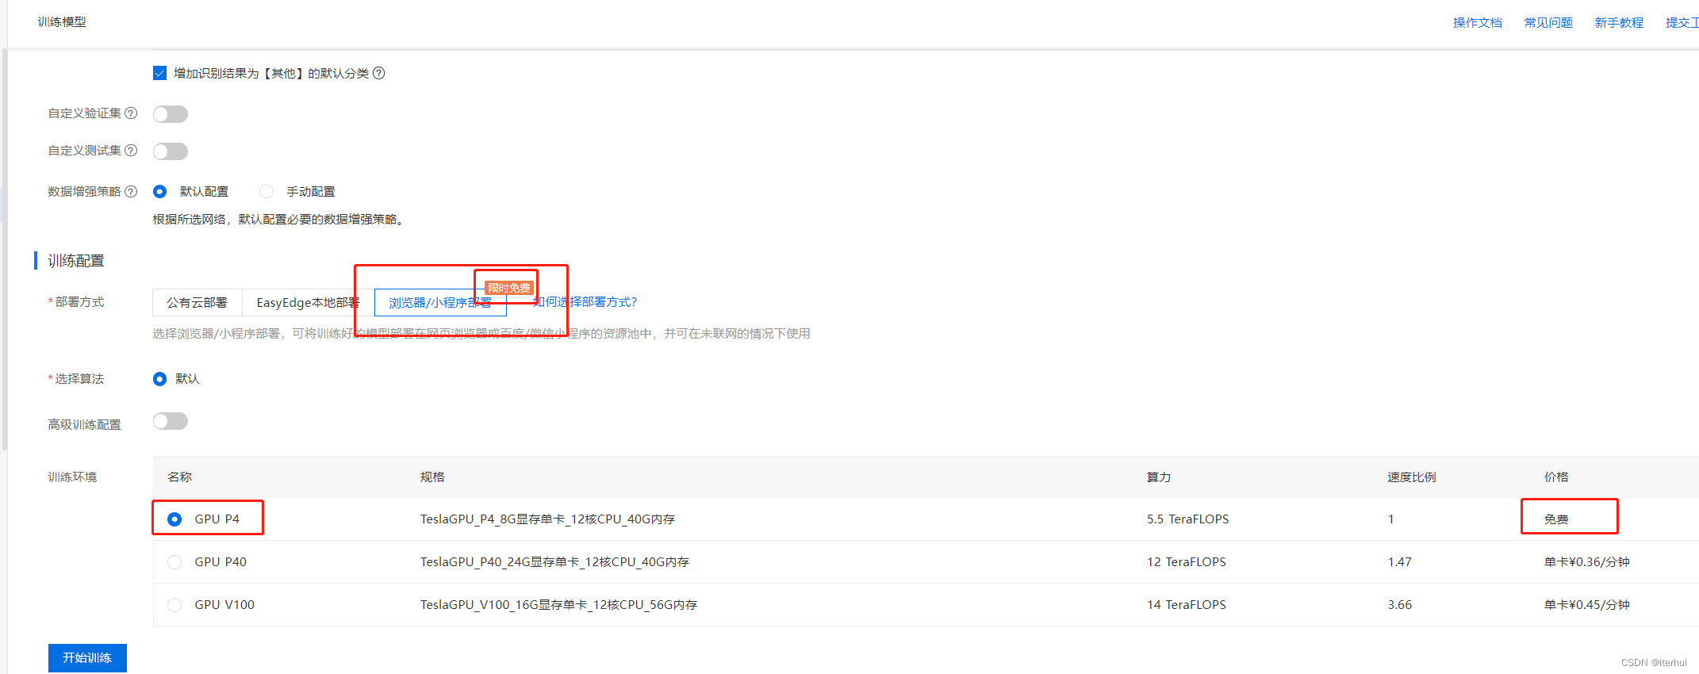Click speed ratio 1.47 cell
1699x674 pixels.
click(x=1400, y=562)
